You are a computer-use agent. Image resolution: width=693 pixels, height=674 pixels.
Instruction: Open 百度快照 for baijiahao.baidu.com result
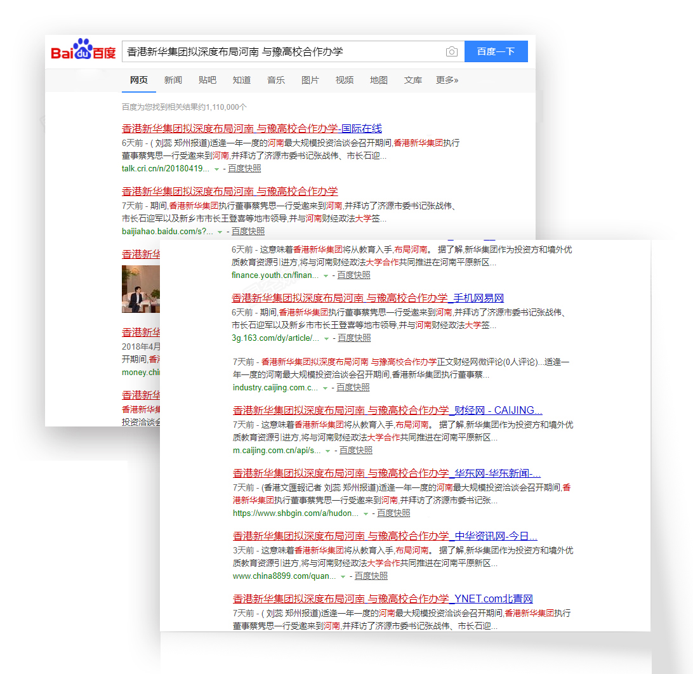pos(248,231)
